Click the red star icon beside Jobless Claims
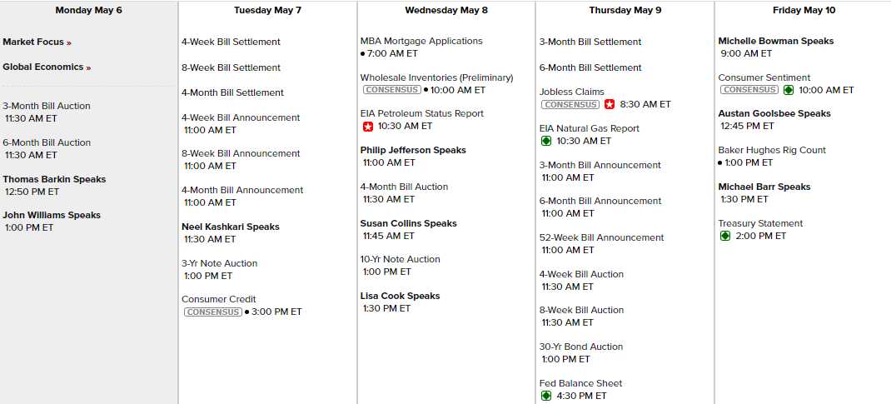Screen dimensions: 891x404 click(610, 104)
